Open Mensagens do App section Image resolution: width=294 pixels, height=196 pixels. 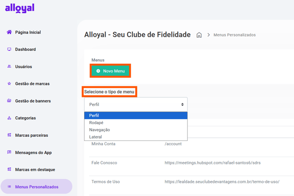tap(33, 153)
